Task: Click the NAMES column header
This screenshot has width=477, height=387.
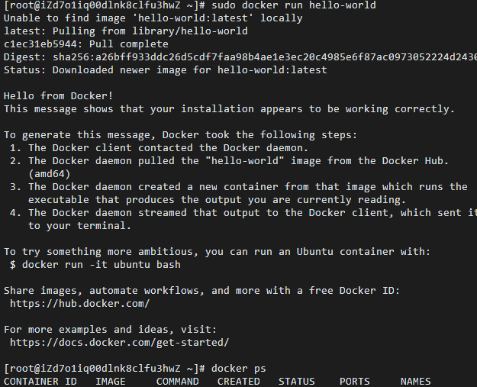Action: pos(415,382)
